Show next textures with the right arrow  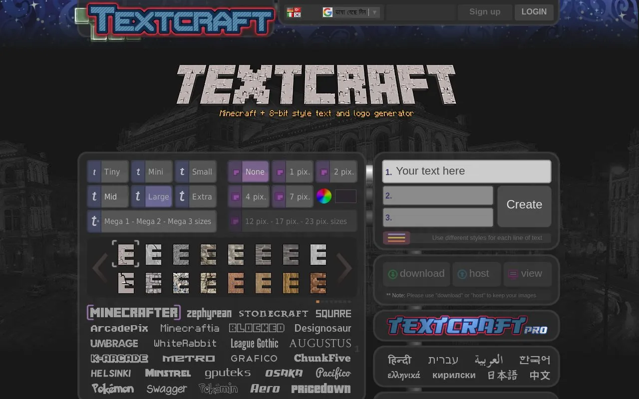[x=344, y=268]
